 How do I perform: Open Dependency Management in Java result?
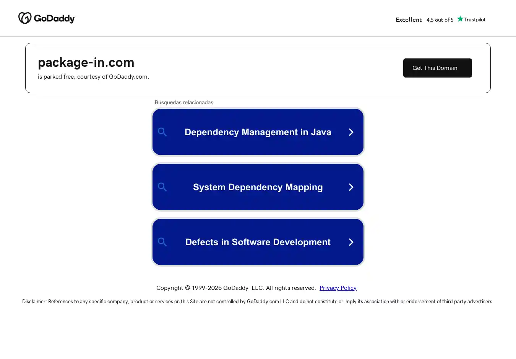pyautogui.click(x=258, y=132)
